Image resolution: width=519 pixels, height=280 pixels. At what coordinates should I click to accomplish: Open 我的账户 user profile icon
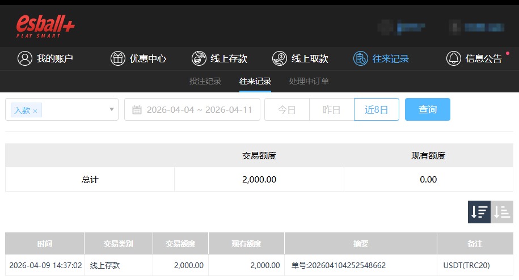(25, 58)
